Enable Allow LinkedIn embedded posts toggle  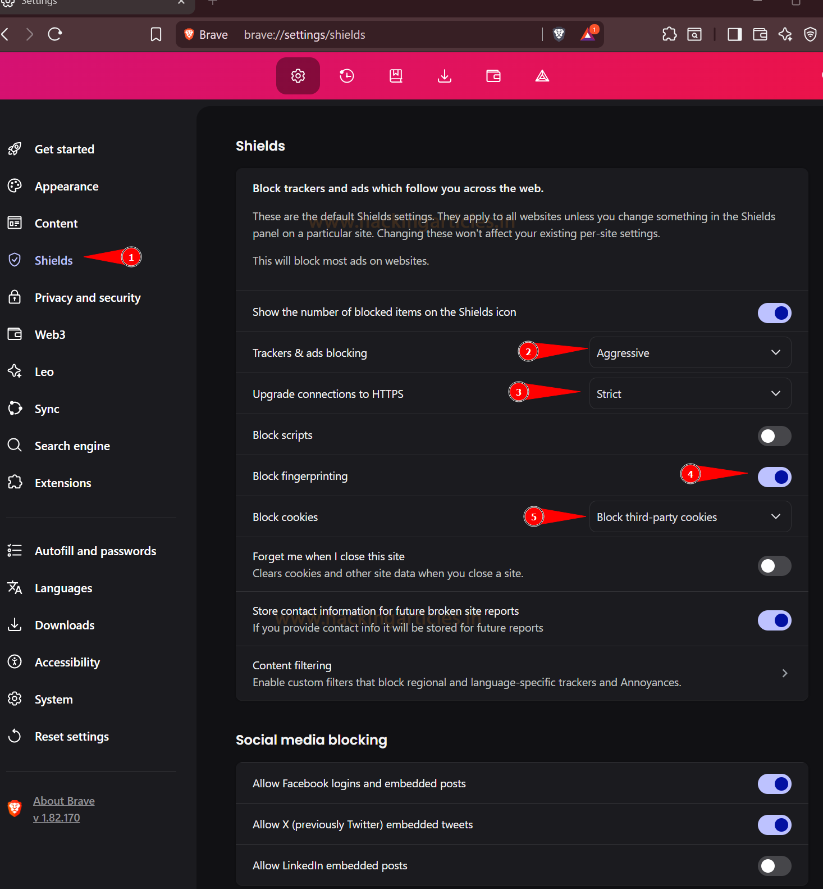(774, 866)
